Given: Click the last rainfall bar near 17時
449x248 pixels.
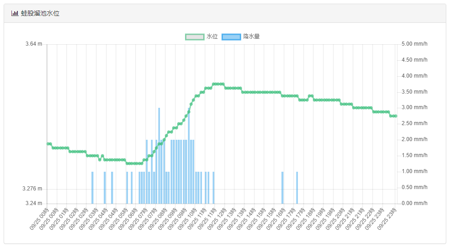Looking at the screenshot, I should click(x=297, y=187).
